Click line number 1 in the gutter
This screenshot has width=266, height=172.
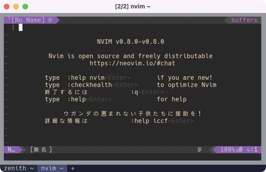(13, 27)
